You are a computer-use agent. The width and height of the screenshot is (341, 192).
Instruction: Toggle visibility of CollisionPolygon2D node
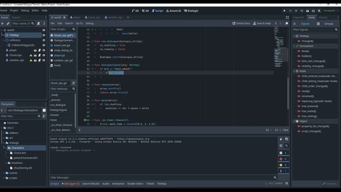click(44, 45)
